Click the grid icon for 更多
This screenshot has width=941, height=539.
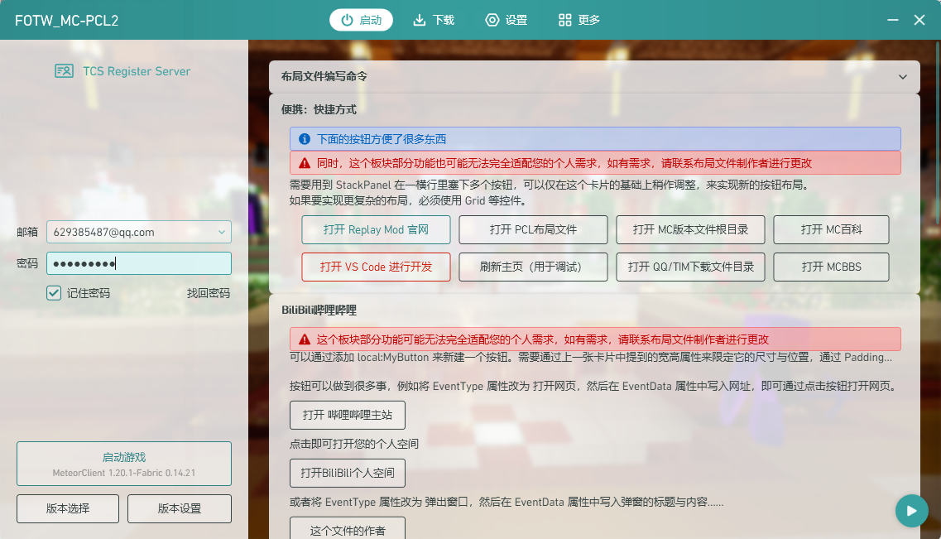(565, 20)
